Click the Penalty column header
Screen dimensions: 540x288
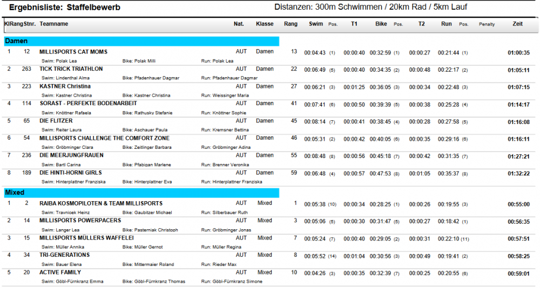click(487, 25)
